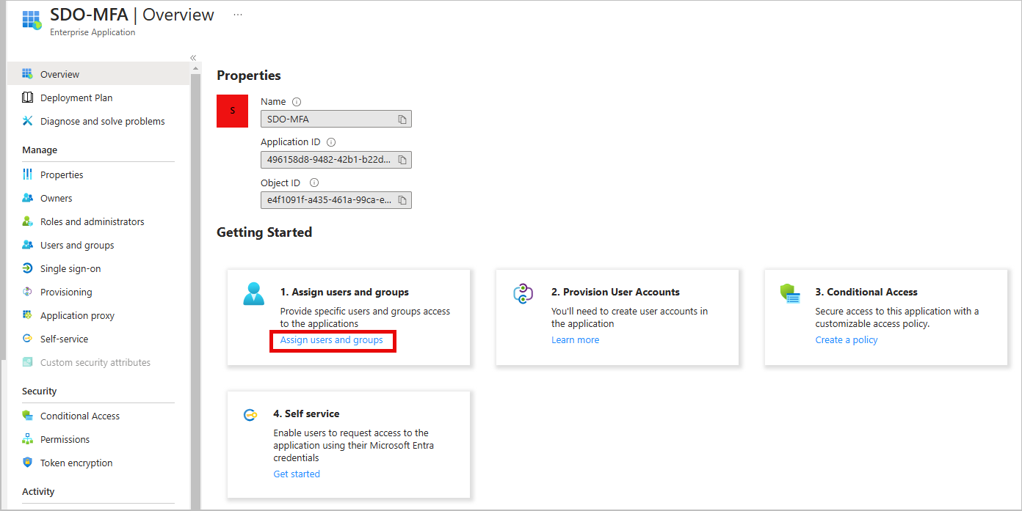Screen dimensions: 1022x511
Task: Click the '3. Conditional Access' card heading
Action: coord(866,292)
